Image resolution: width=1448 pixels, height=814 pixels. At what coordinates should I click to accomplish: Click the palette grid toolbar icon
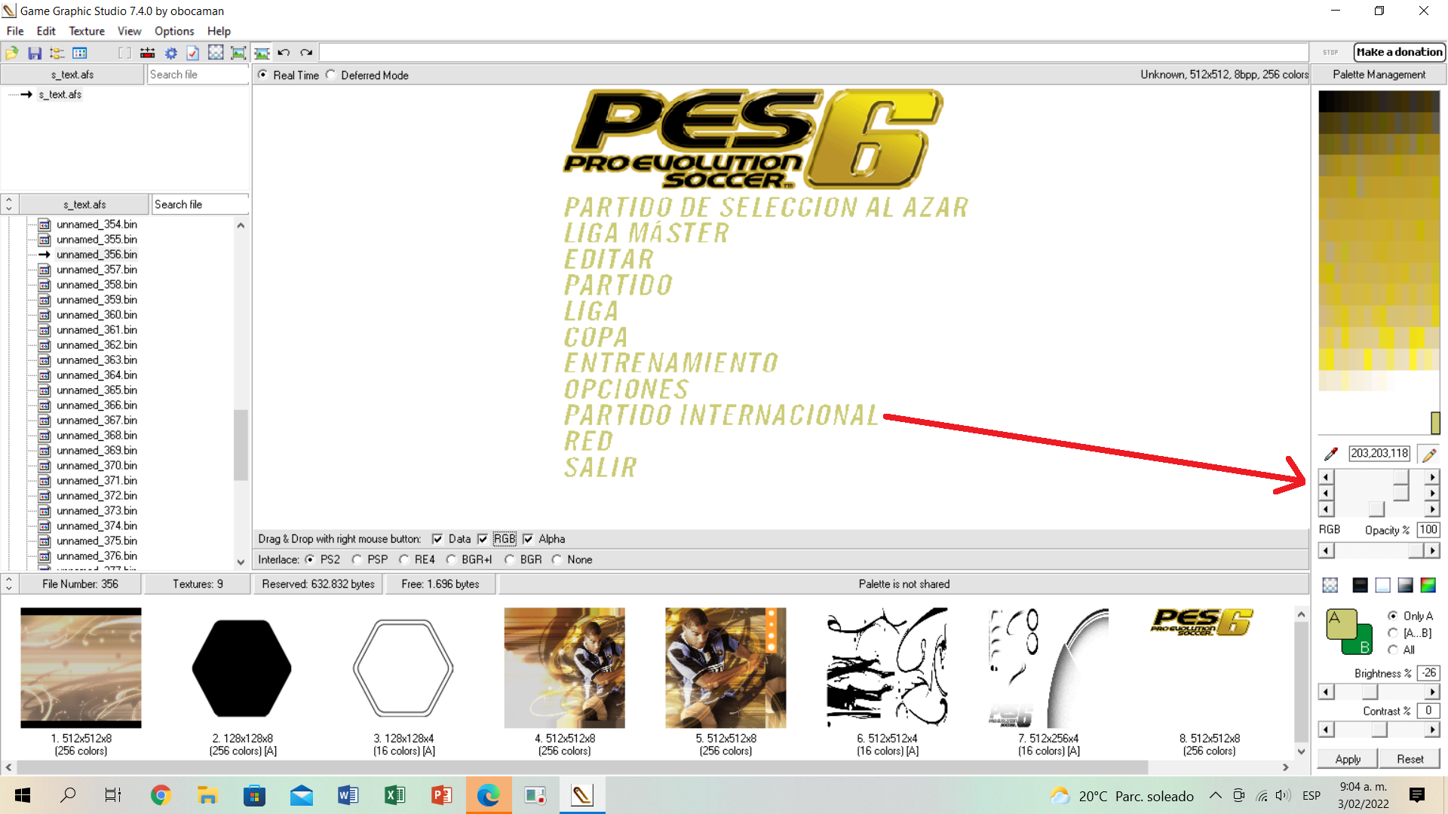80,53
